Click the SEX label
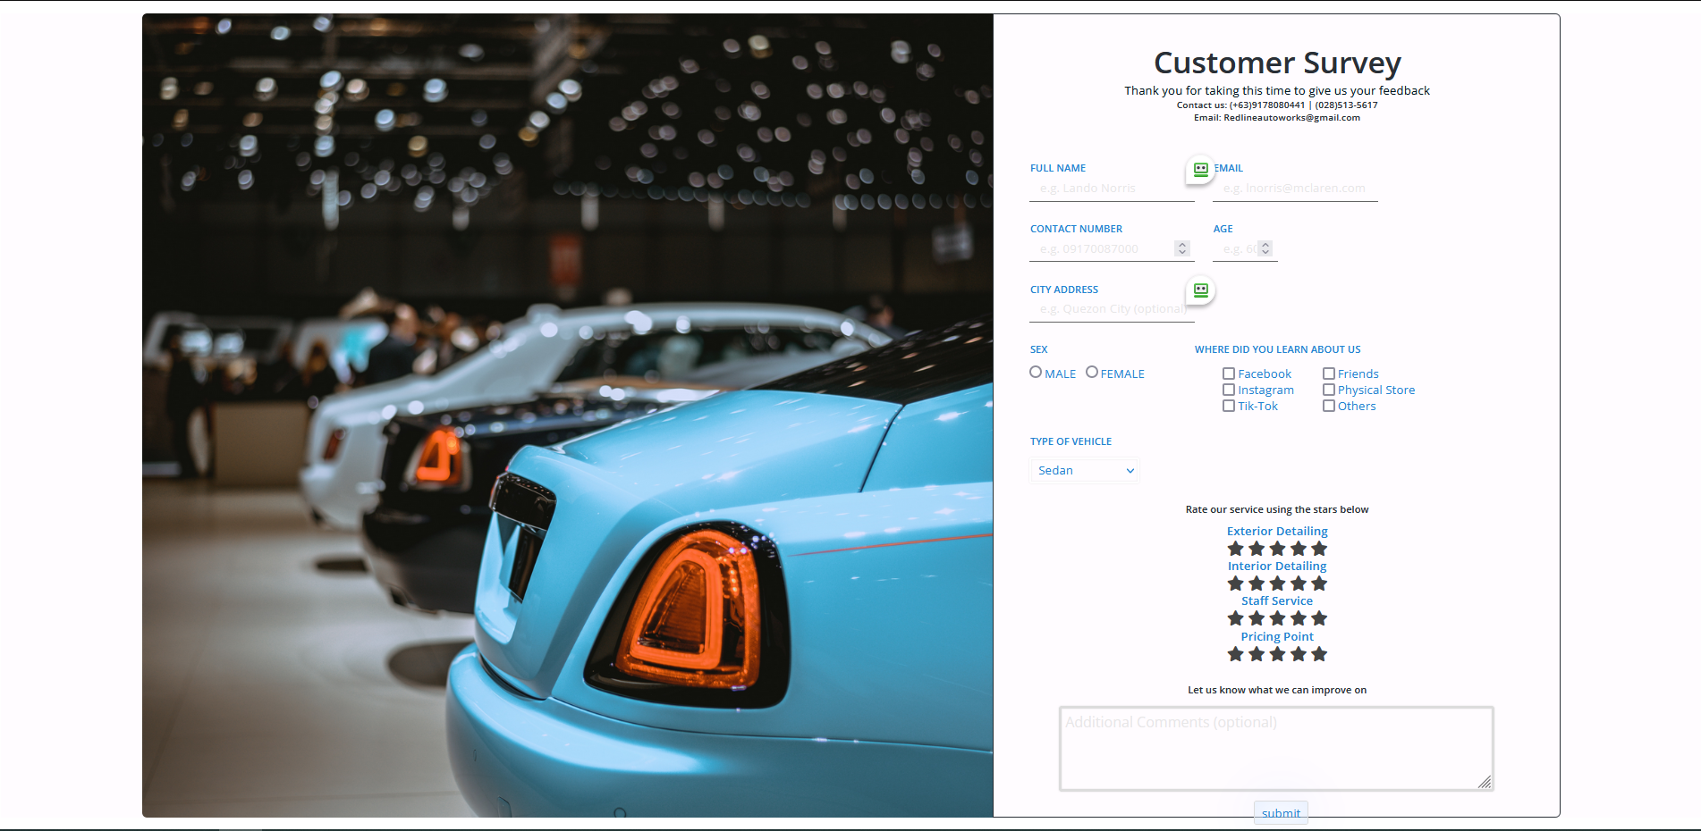 pos(1038,349)
